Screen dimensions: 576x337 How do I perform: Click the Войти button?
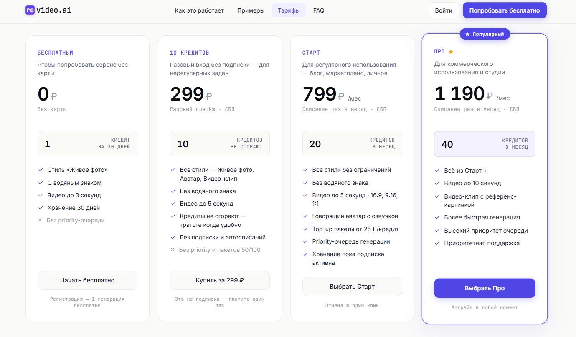coord(444,10)
